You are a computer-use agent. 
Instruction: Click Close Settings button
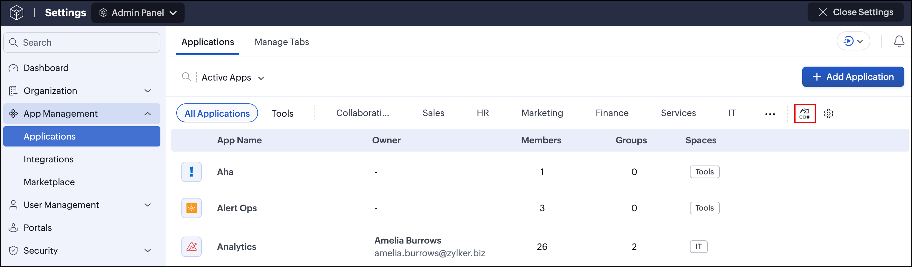pos(855,12)
